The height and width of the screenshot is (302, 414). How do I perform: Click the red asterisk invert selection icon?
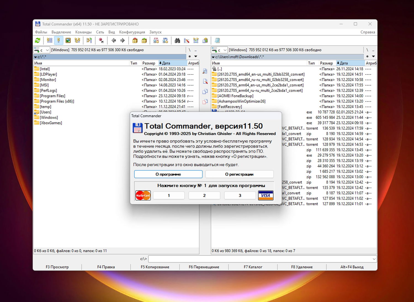(101, 41)
